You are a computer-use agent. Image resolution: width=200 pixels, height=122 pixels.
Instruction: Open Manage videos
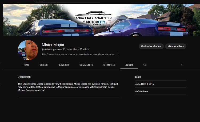(175, 46)
